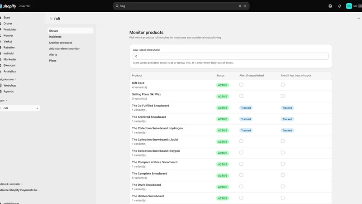Switch to the Status tab
The image size is (362, 204).
71,30
